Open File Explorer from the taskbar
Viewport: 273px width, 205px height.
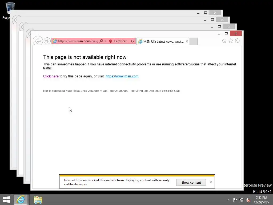(38, 200)
